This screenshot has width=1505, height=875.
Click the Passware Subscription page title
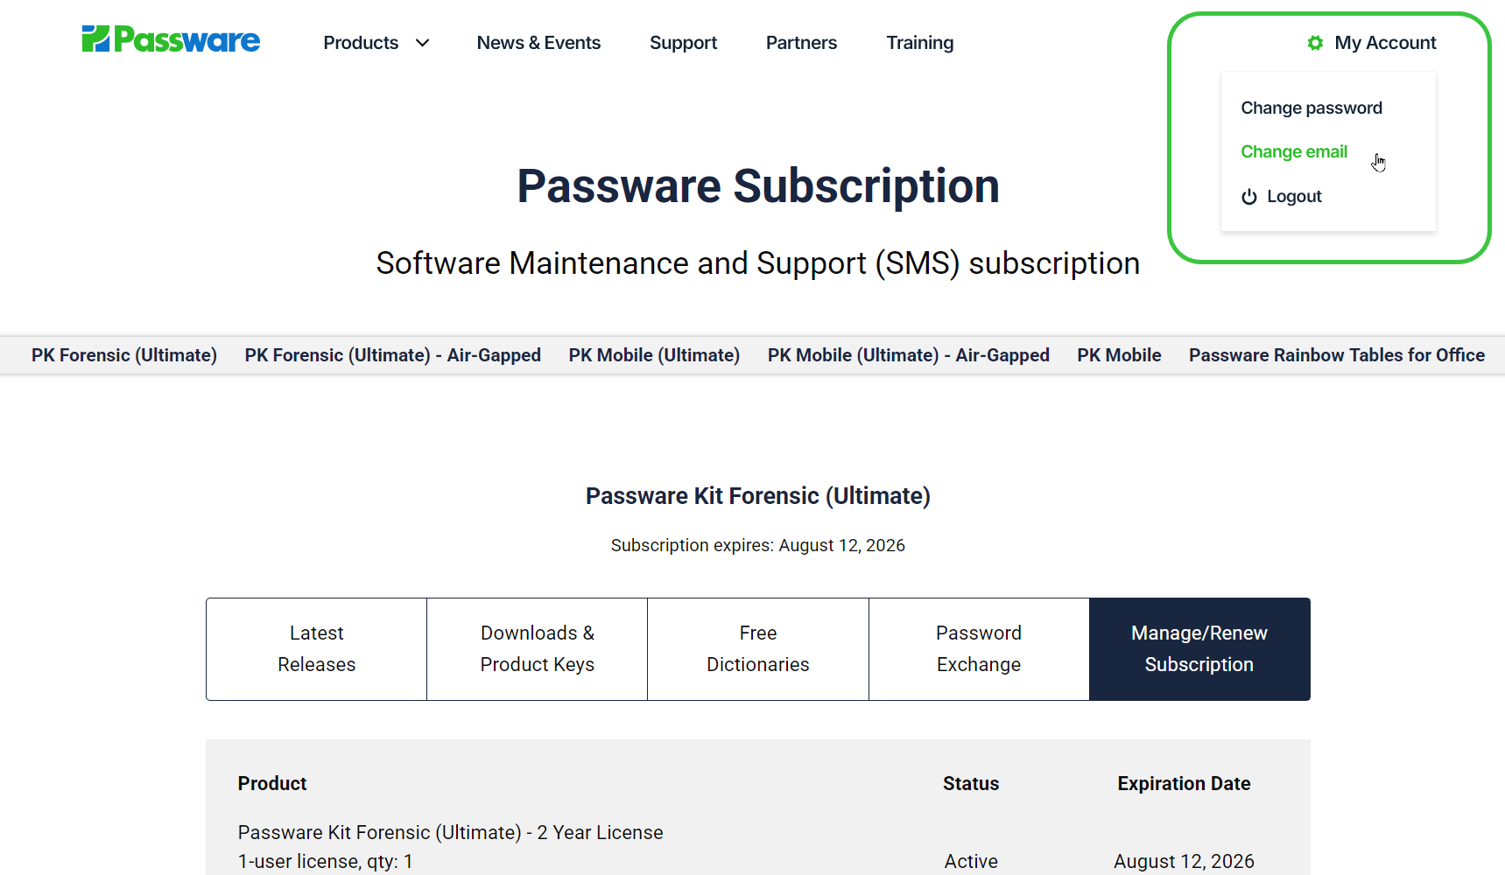click(758, 185)
